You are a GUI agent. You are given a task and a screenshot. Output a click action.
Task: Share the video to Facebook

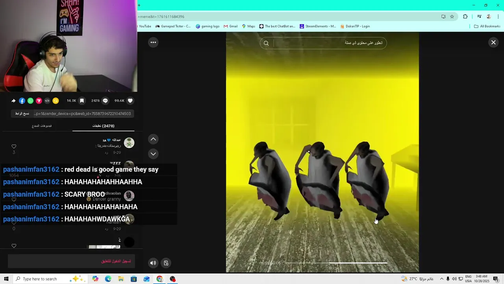tap(22, 101)
